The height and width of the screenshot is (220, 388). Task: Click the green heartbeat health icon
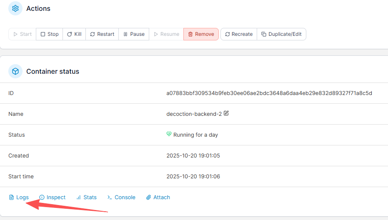169,134
